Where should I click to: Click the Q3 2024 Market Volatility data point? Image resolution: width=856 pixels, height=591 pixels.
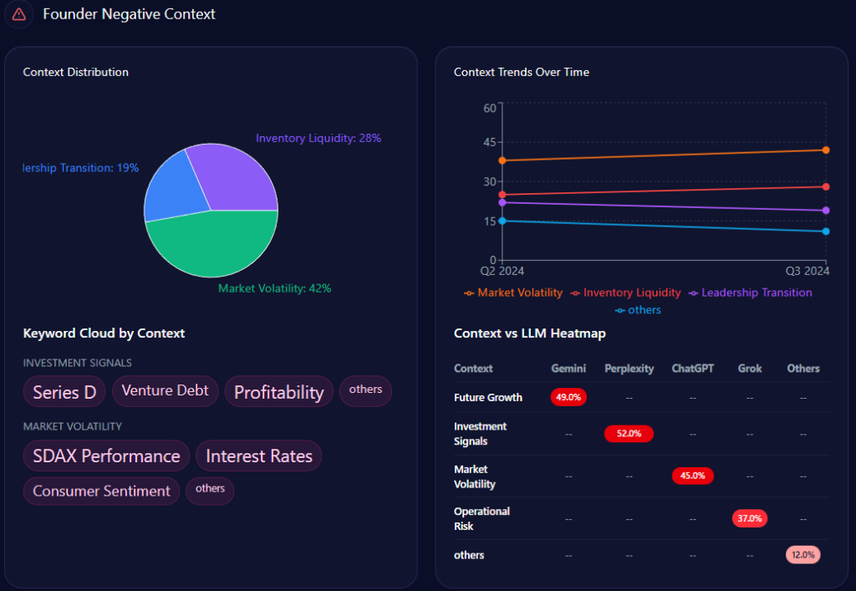pyautogui.click(x=826, y=150)
